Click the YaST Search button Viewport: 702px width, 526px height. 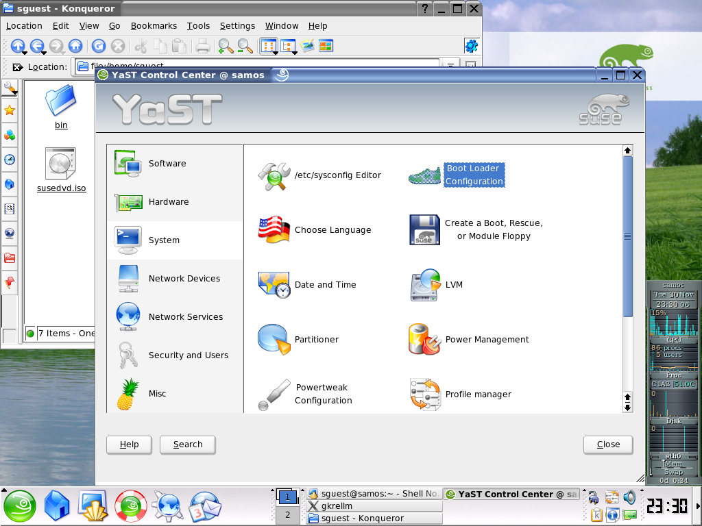(x=188, y=444)
